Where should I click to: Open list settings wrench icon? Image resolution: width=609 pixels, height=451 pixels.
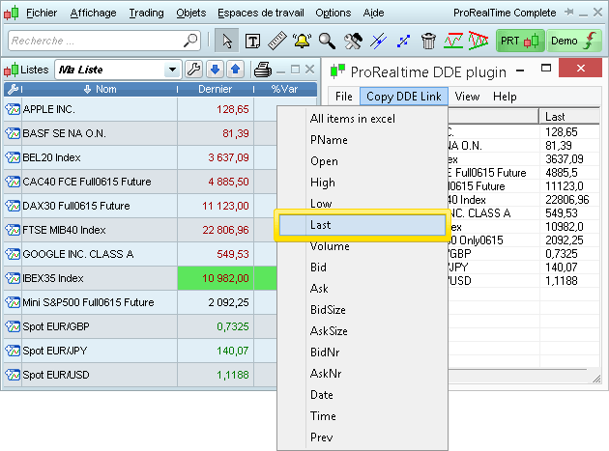coord(193,70)
